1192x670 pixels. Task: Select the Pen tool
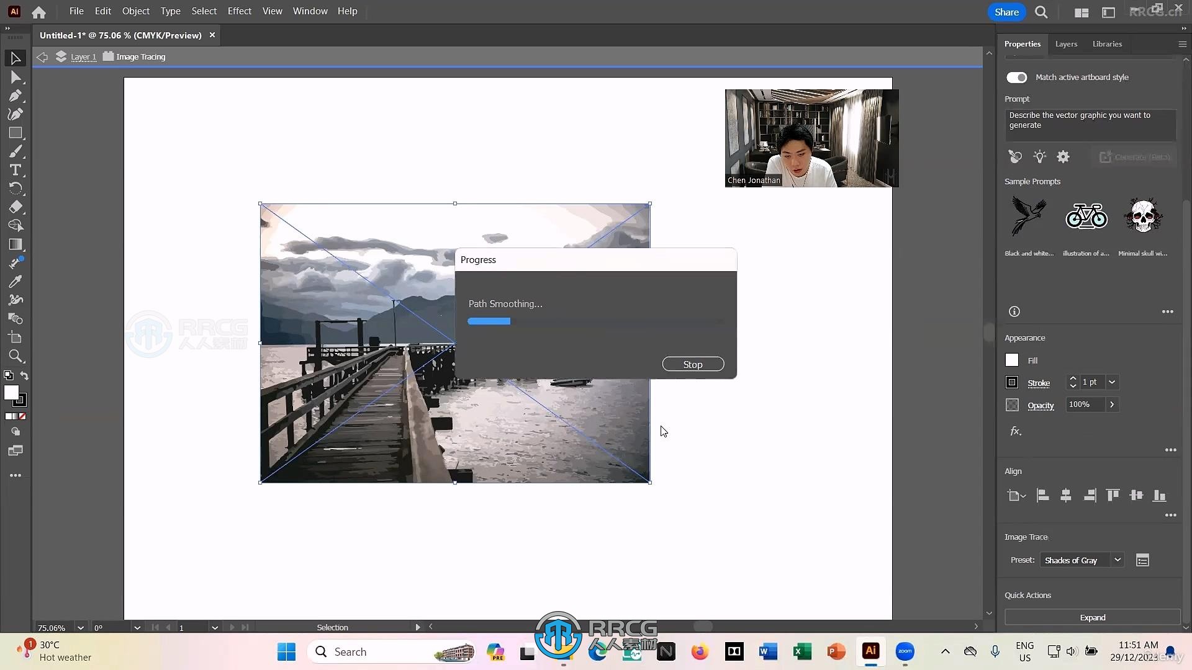(x=16, y=96)
